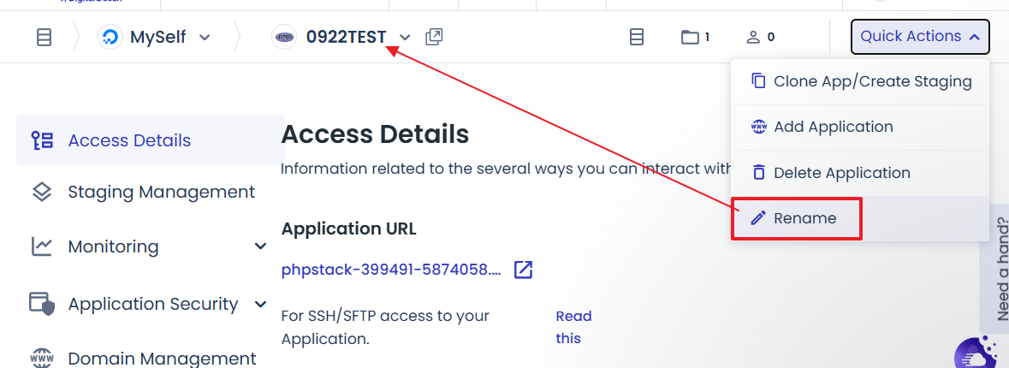Viewport: 1009px width, 368px height.
Task: Expand the 0922TEST application dropdown
Action: [406, 38]
